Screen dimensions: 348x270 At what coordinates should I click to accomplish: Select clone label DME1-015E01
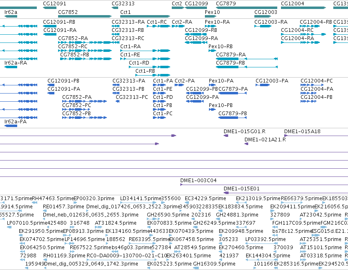click(x=241, y=189)
